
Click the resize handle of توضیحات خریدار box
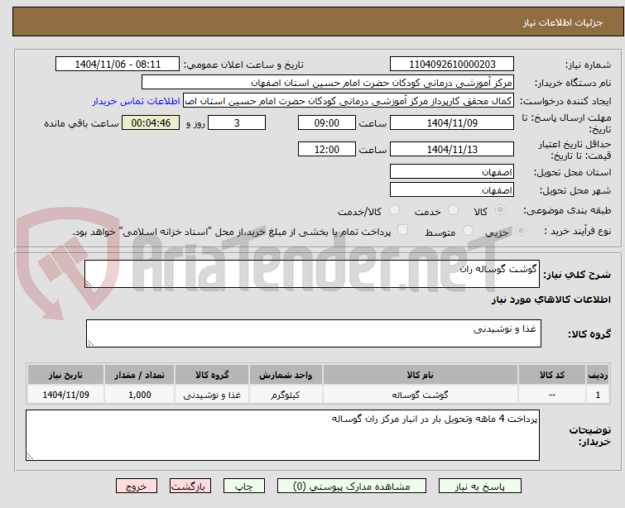click(x=31, y=457)
